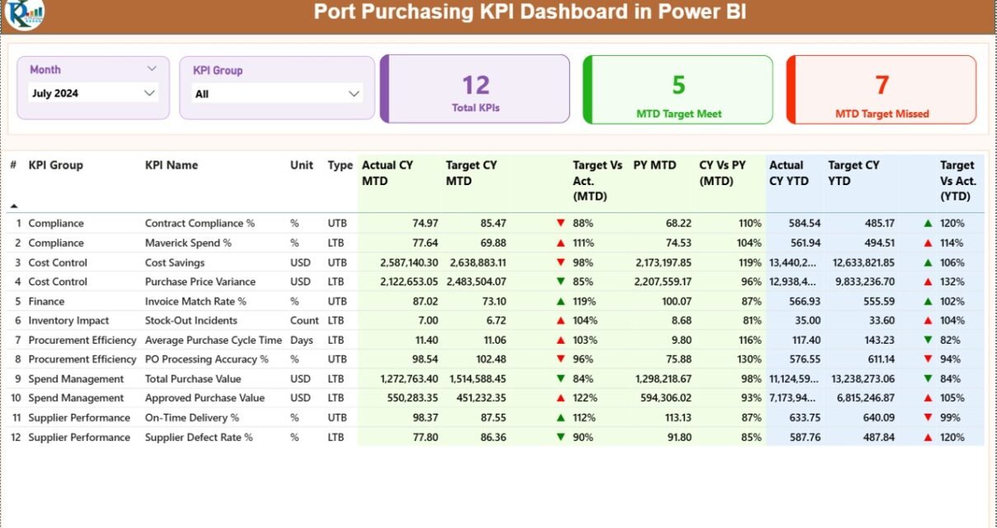Select the Cost Savings row KPI name
This screenshot has height=528, width=997.
(175, 262)
